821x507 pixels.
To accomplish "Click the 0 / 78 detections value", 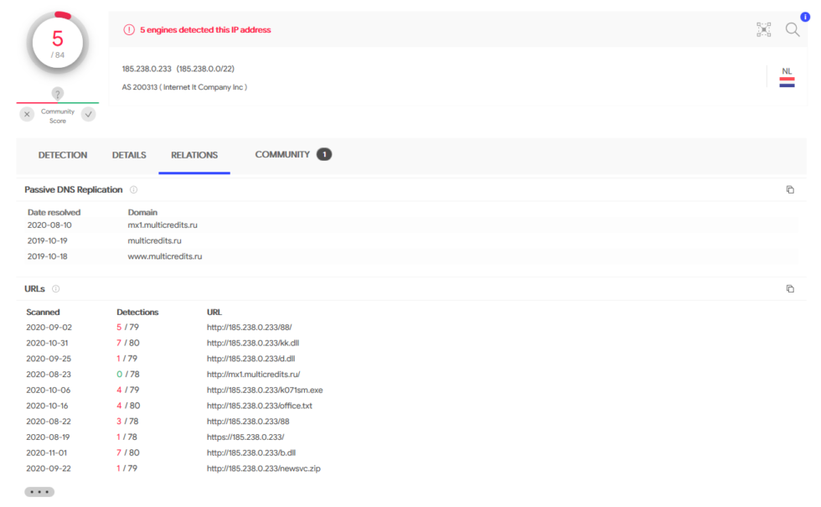I will (x=127, y=374).
